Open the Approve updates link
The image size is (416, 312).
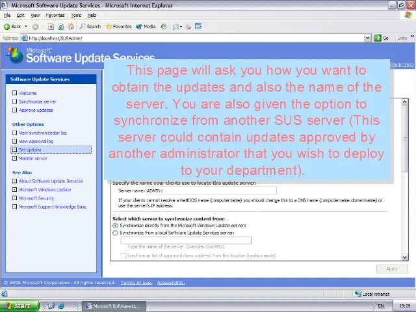(x=36, y=110)
